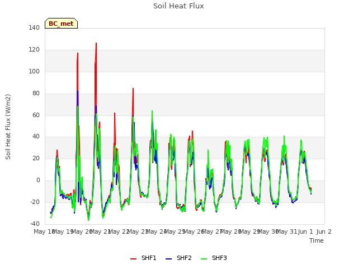
Task: Click the Jun 1 x-axis label
Action: click(305, 231)
